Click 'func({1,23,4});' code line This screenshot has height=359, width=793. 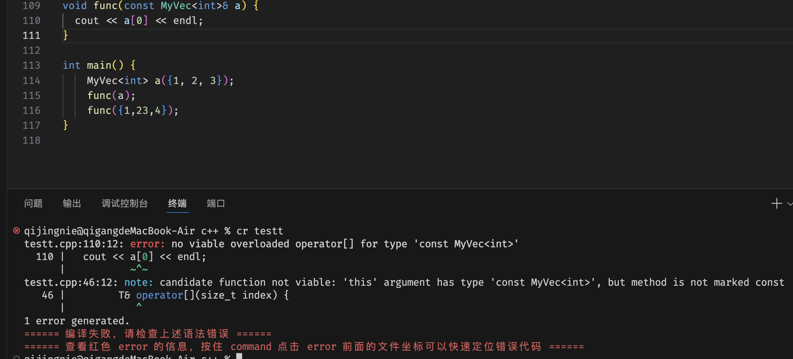(133, 110)
